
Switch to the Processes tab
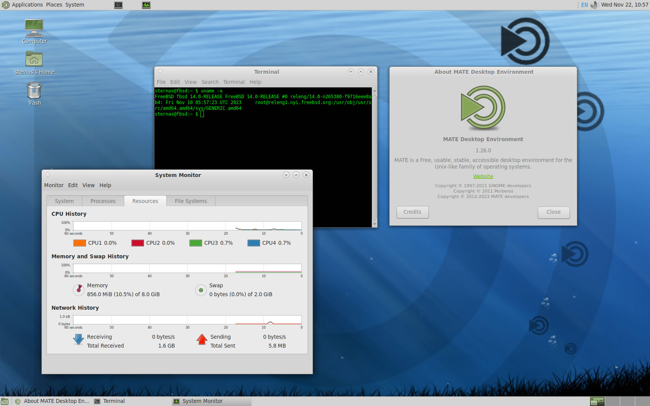pos(103,201)
